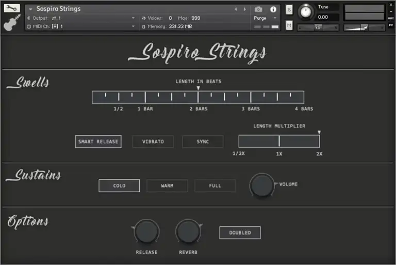Viewport: 396px width, 265px height.
Task: Click the Length in Beats slider bar
Action: pos(198,97)
